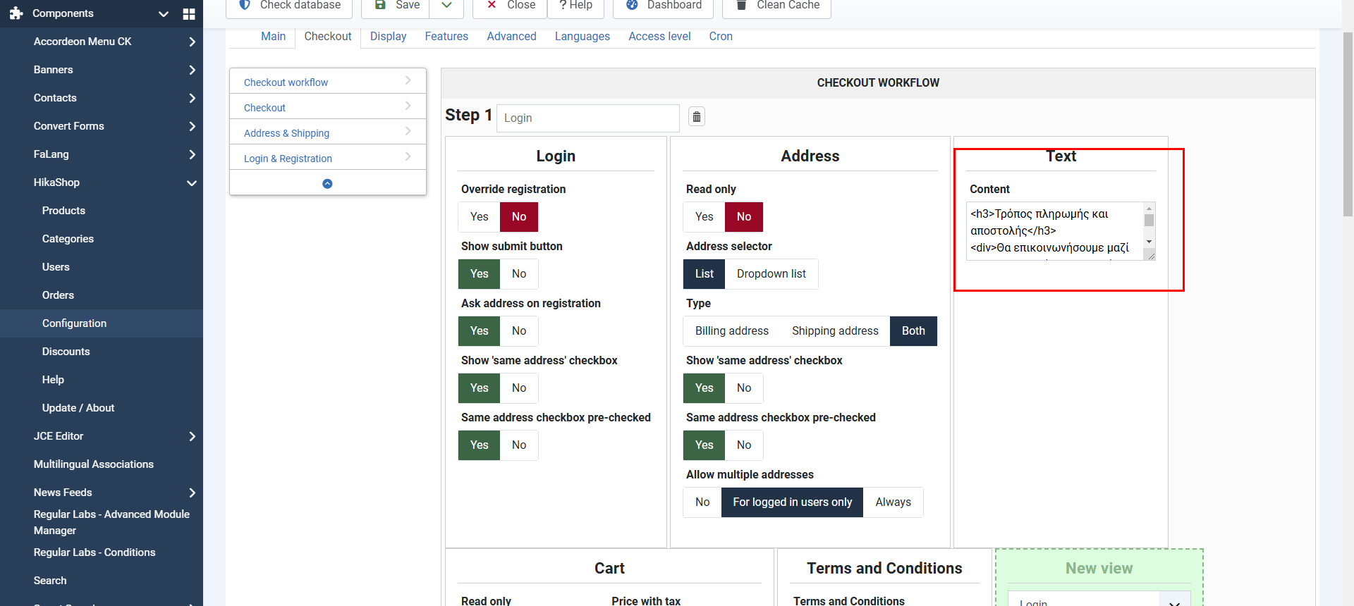Screen dimensions: 1354x606
Task: Open the Access level tab
Action: 659,37
